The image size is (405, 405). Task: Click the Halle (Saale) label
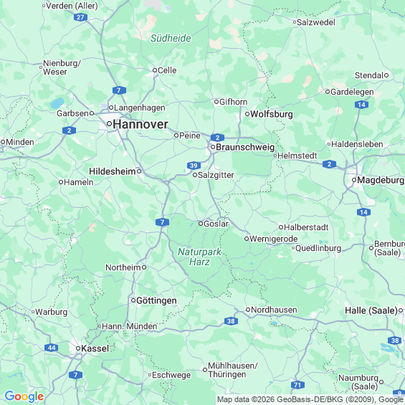click(371, 310)
